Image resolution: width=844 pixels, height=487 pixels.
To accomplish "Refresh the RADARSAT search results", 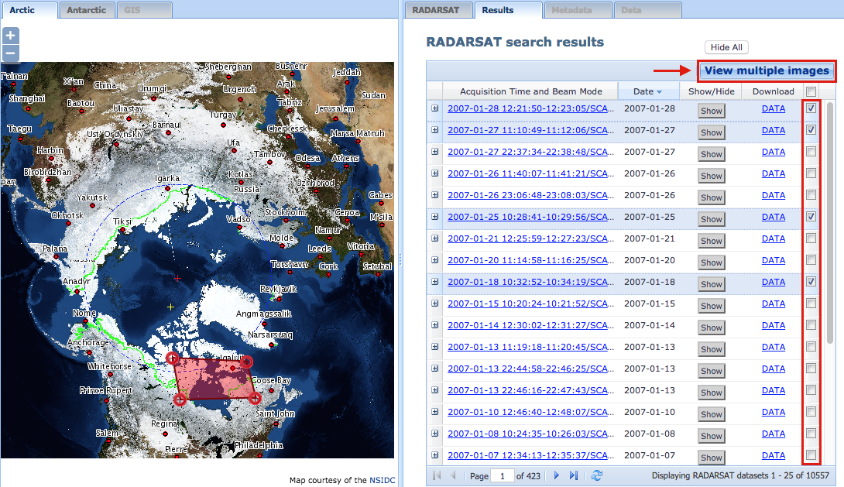I will click(596, 476).
